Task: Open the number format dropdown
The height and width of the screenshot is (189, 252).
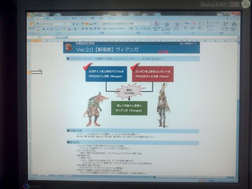Action: point(148,24)
